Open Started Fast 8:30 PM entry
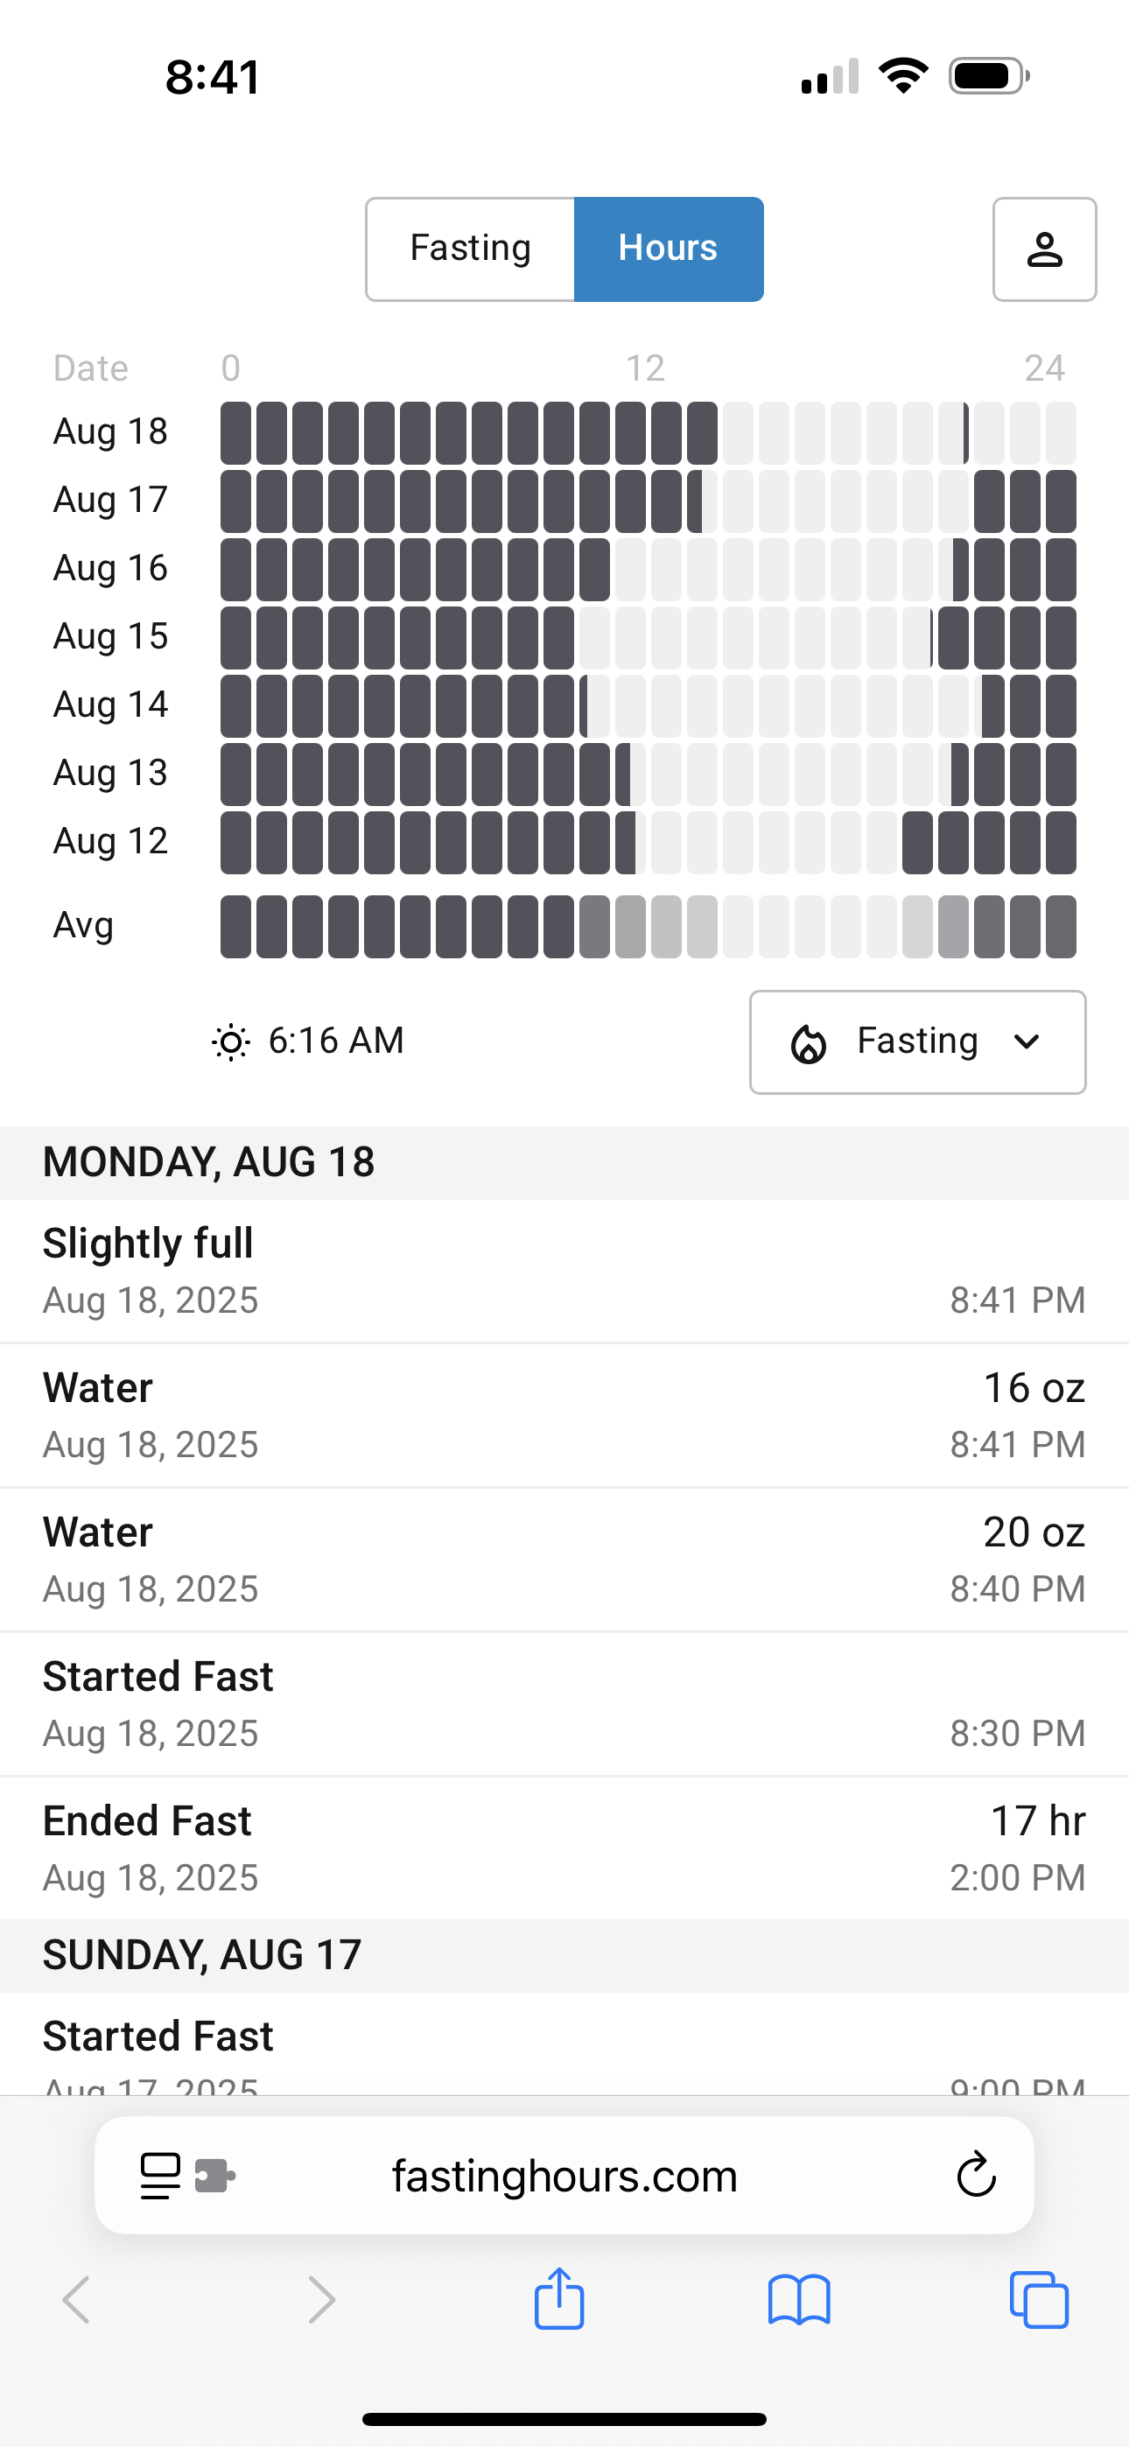1129x2447 pixels. pyautogui.click(x=564, y=1703)
